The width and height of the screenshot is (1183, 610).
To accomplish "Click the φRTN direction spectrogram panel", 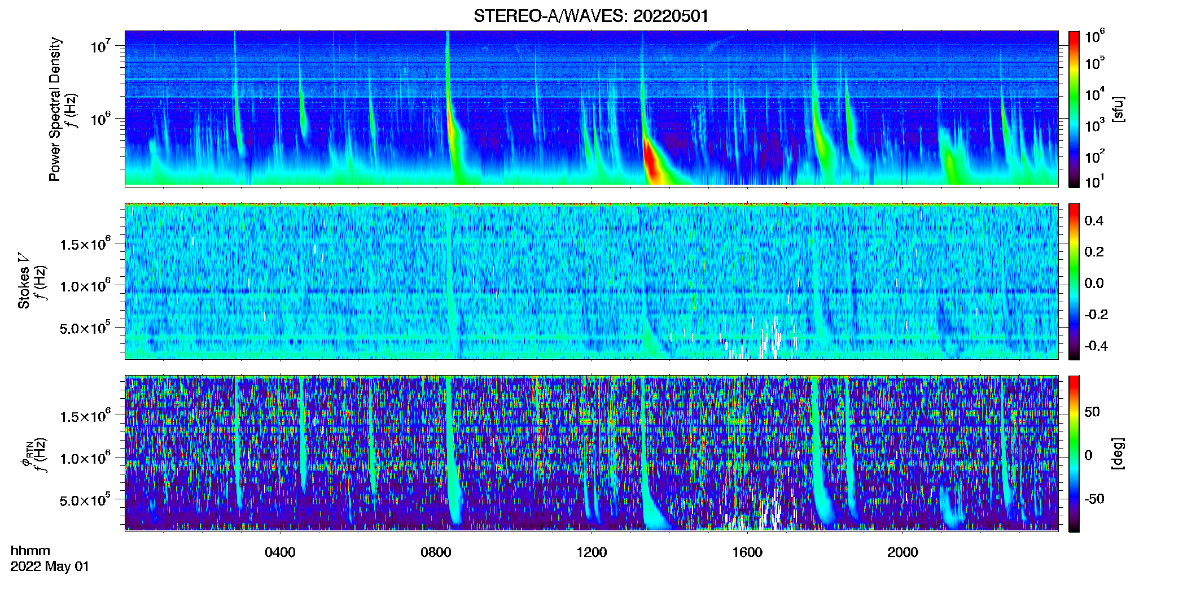I will (591, 454).
